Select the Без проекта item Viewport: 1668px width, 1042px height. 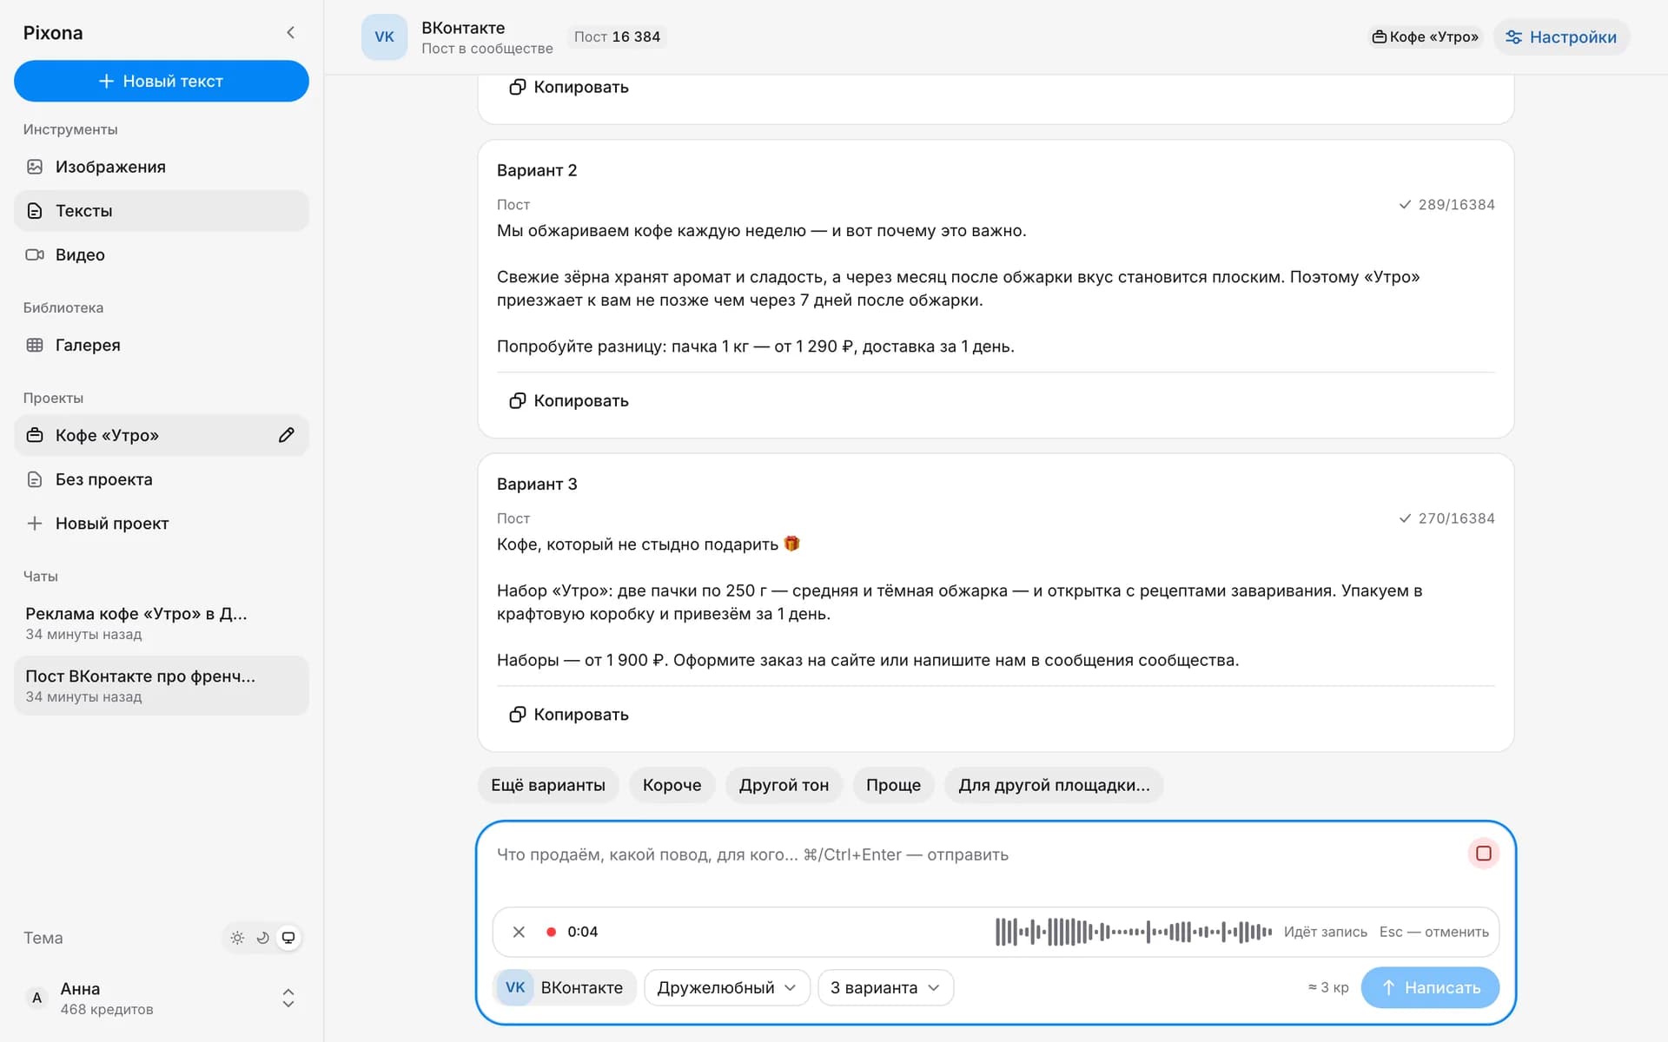click(161, 479)
